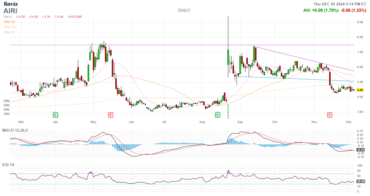Toggle the SMA 200 legend label
Image resolution: width=370 pixels, height=196 pixels.
tap(10, 27)
